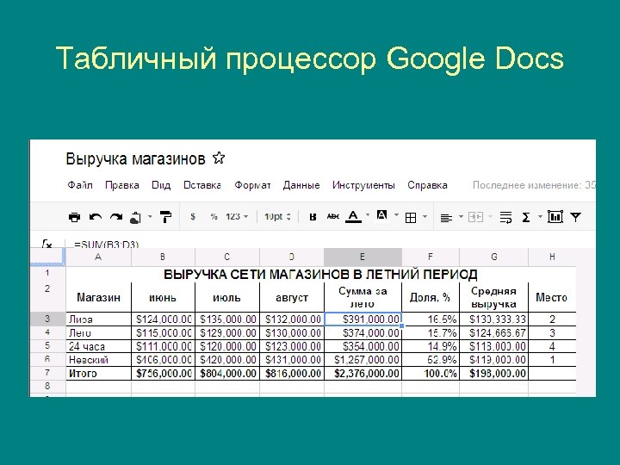Open the 10pt font size selector
This screenshot has height=465, width=620.
click(277, 217)
